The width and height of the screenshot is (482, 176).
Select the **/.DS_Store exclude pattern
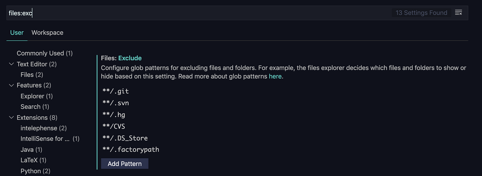pyautogui.click(x=125, y=138)
